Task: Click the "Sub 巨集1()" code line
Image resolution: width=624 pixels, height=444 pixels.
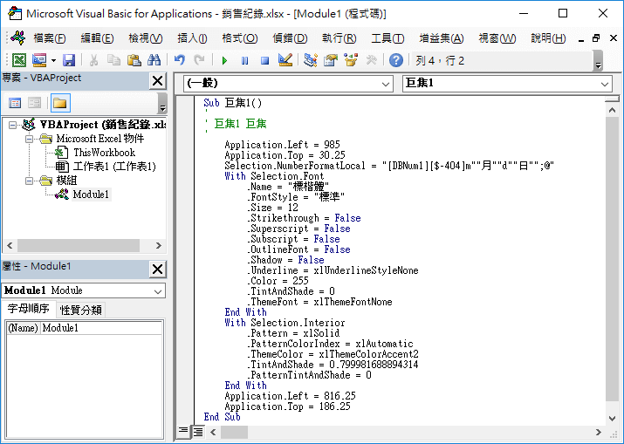Action: coord(233,103)
